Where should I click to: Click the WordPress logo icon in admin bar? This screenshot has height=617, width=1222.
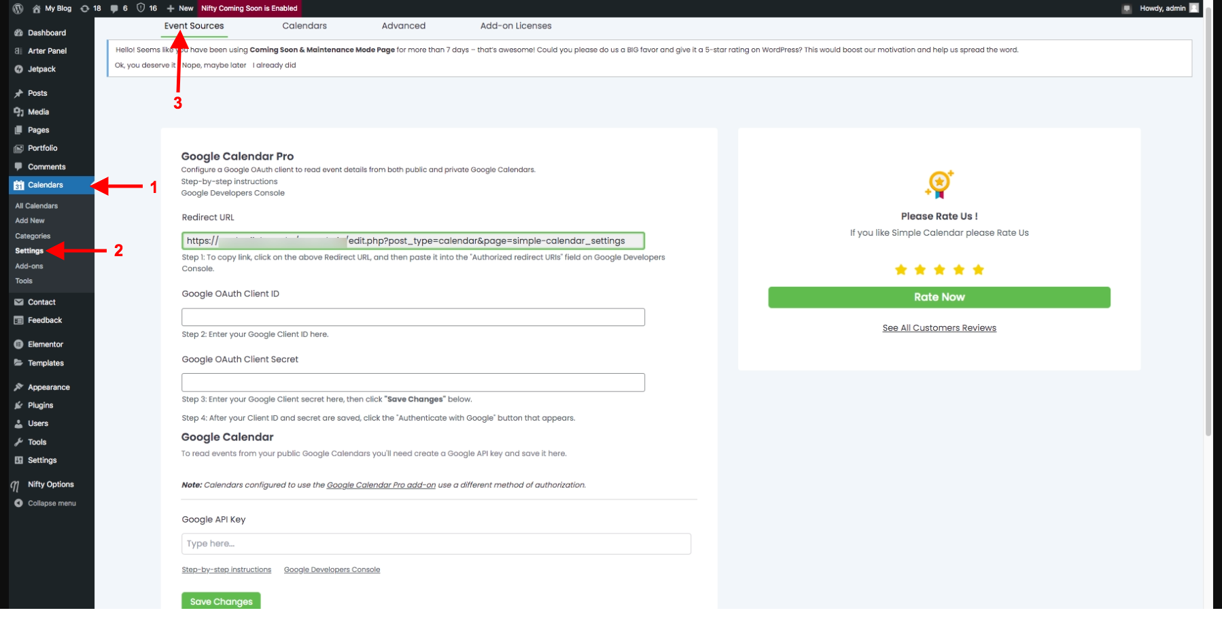point(18,8)
